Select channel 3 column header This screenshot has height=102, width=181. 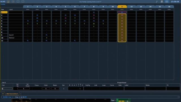(x=47, y=7)
